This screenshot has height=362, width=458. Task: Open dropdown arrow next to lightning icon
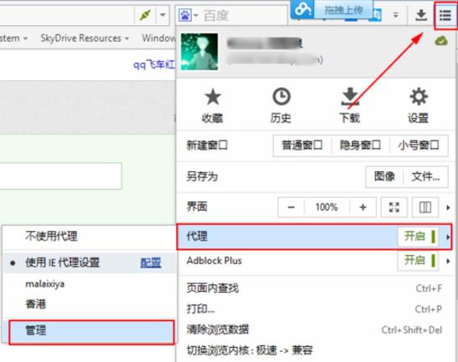tap(163, 14)
